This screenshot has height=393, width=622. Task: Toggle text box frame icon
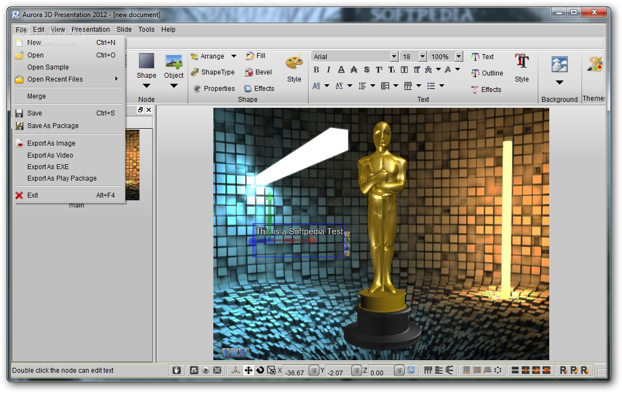pos(404,70)
